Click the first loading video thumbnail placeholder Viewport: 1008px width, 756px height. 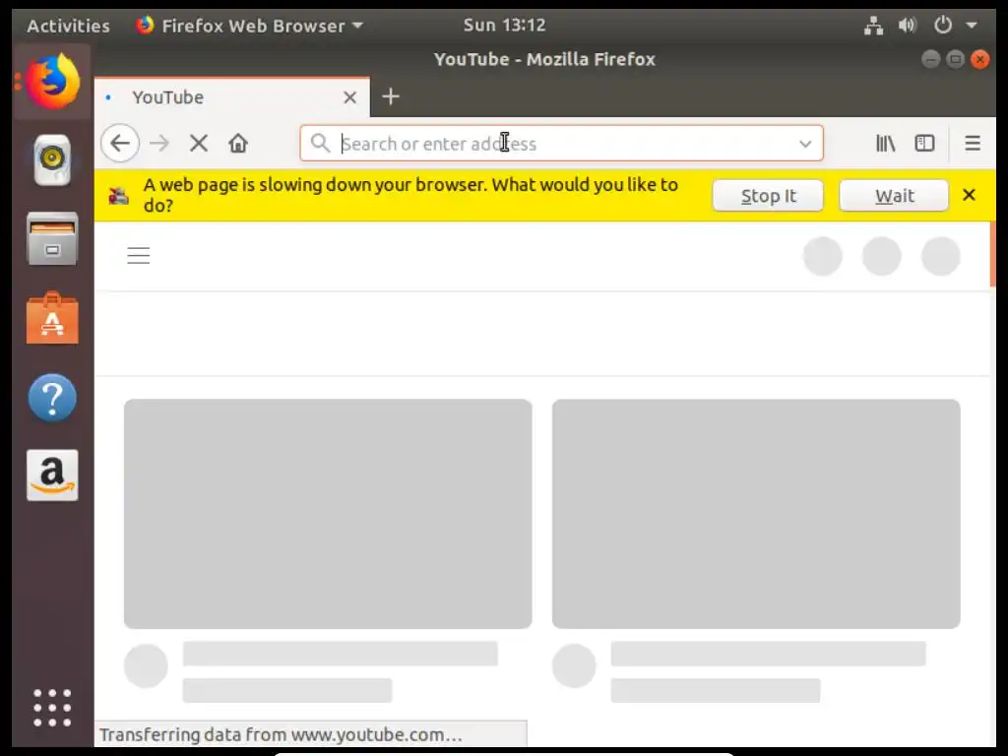pos(328,514)
